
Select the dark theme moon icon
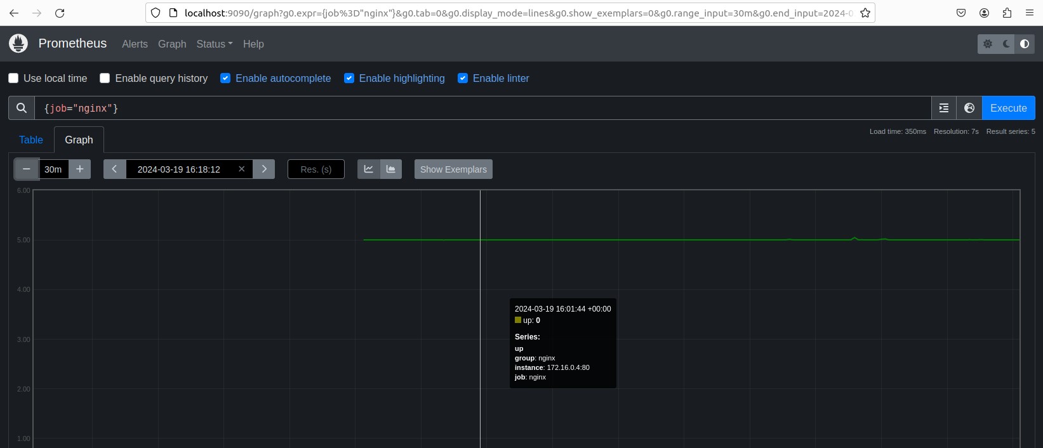[x=1006, y=44]
